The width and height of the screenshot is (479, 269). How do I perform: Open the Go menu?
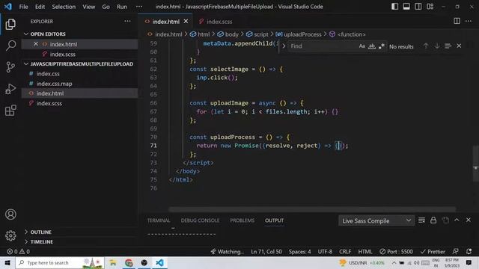106,7
